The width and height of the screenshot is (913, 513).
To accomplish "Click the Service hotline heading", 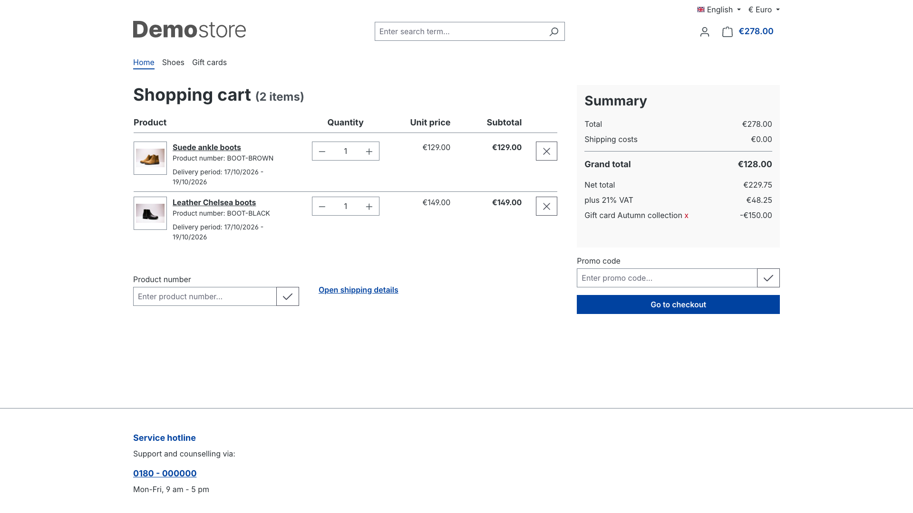I will pyautogui.click(x=165, y=438).
